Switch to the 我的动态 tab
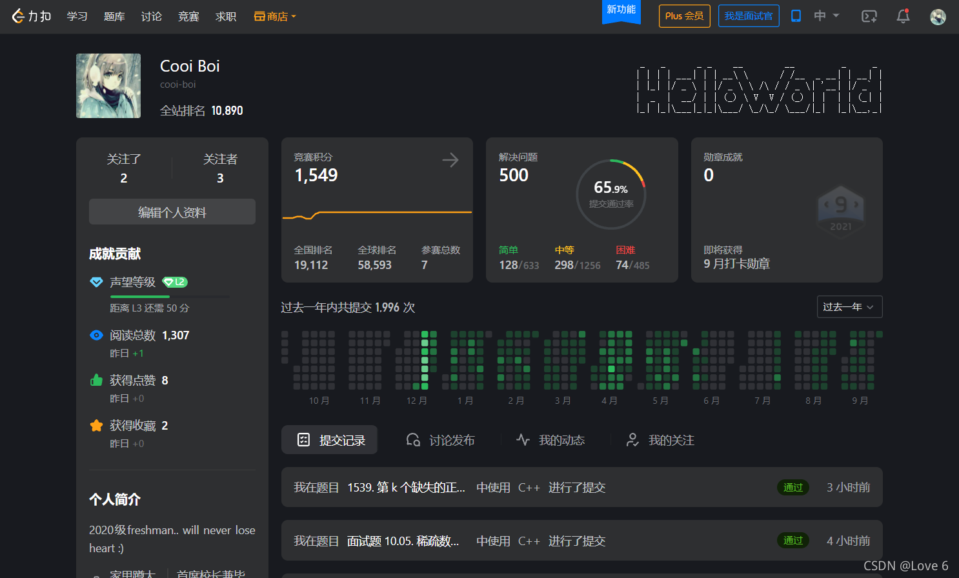The image size is (959, 578). point(550,440)
